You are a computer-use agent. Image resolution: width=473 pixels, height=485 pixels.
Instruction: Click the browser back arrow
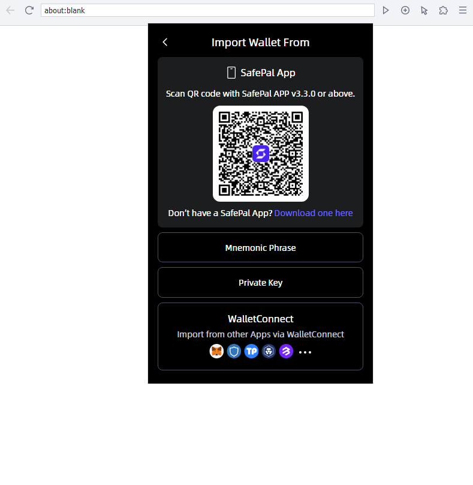click(x=10, y=10)
